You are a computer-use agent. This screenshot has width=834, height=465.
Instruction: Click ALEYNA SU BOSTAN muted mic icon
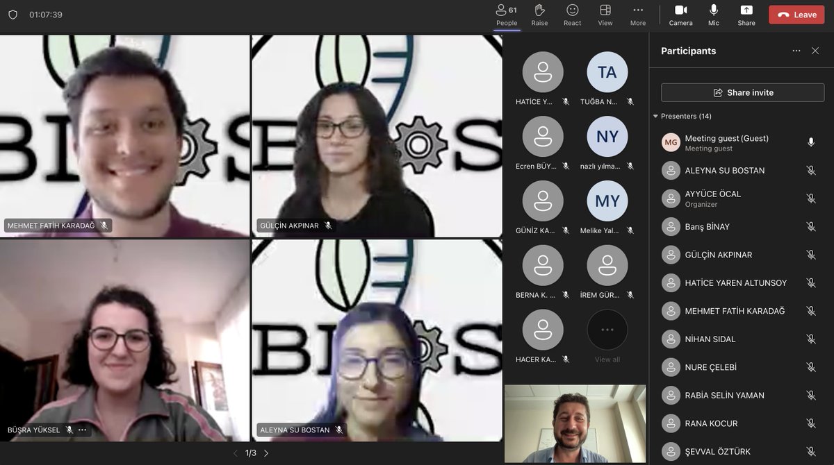click(810, 170)
